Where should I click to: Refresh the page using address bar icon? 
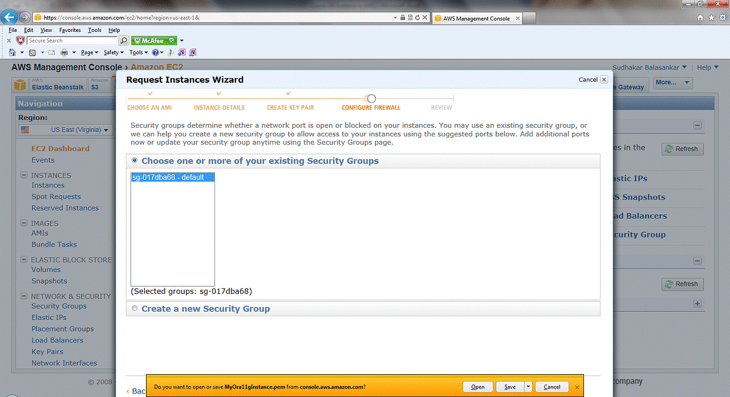417,18
